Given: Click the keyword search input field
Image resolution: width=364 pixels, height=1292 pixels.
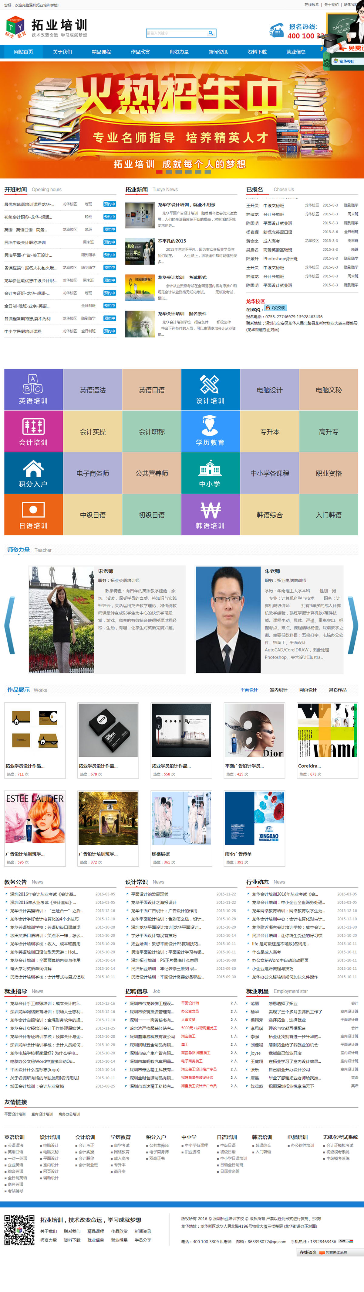Looking at the screenshot, I should 176,33.
